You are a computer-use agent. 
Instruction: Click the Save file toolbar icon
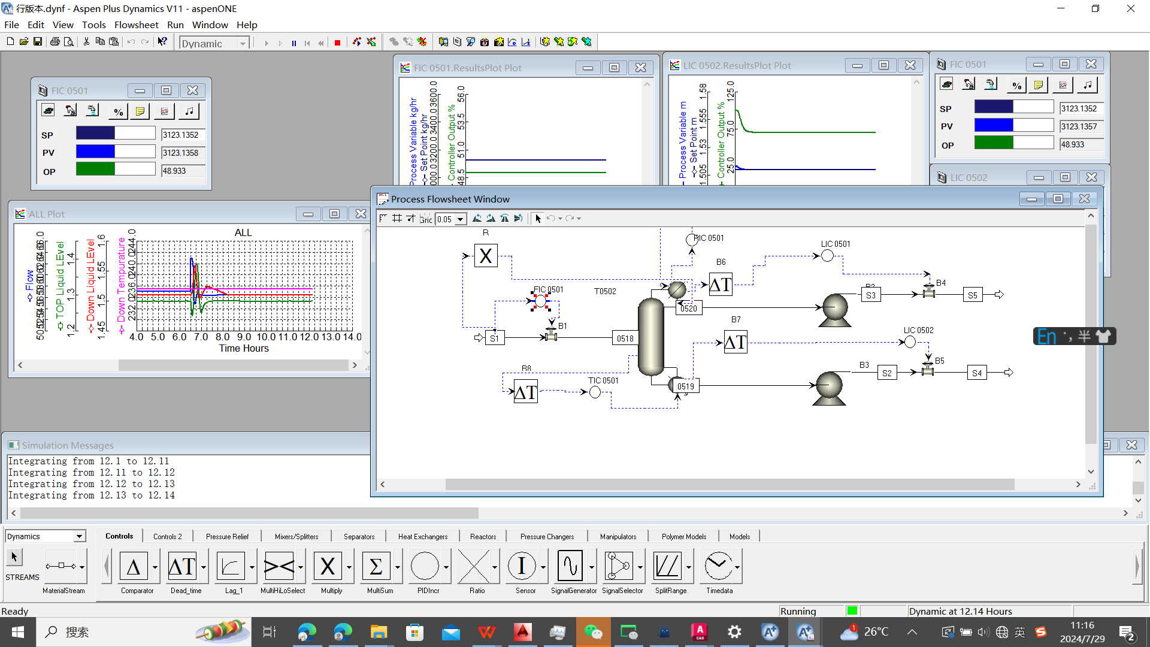click(x=37, y=42)
